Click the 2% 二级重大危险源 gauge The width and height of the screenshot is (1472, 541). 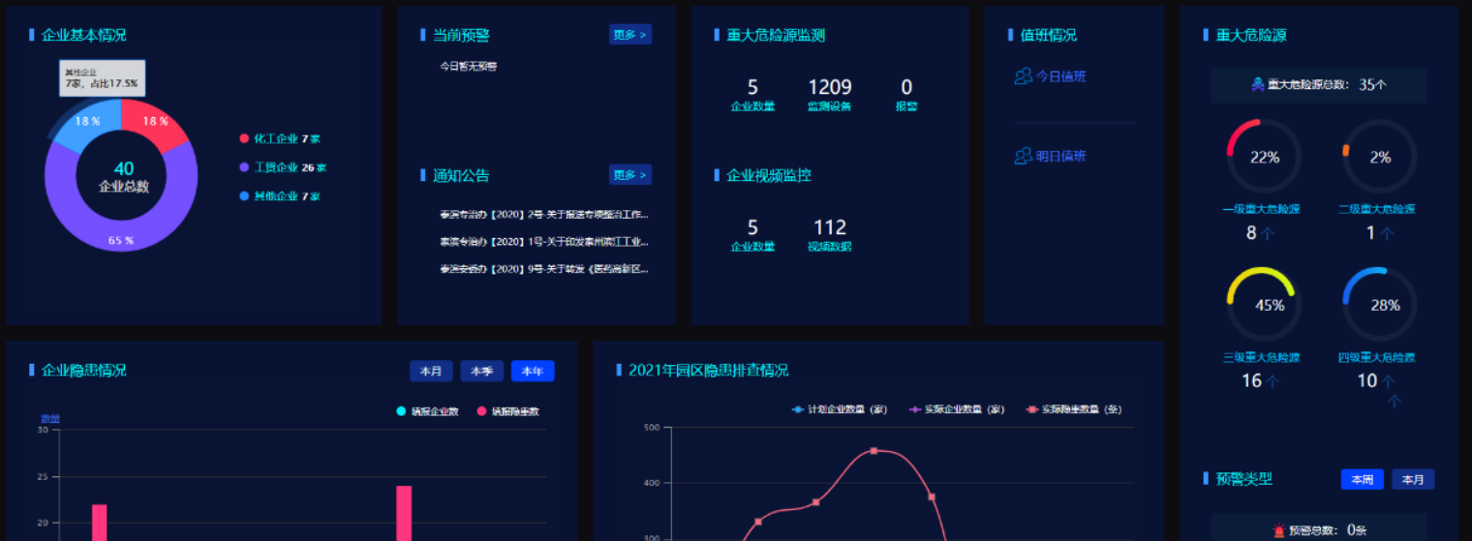[1380, 157]
